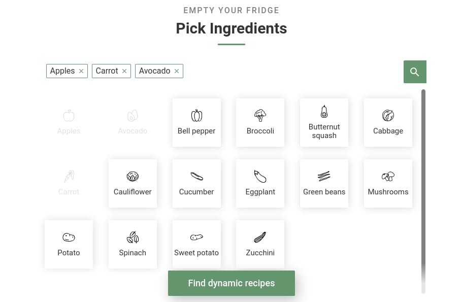The width and height of the screenshot is (462, 302).
Task: Pick the Cucumber icon
Action: 196,183
